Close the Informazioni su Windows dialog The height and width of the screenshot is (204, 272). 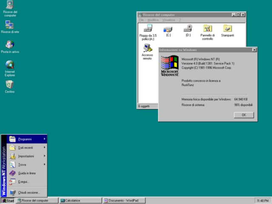(254, 50)
